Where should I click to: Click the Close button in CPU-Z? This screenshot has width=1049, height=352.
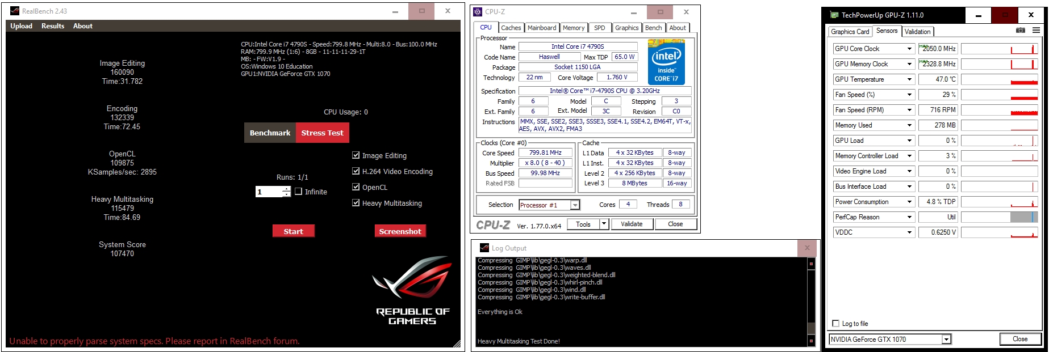(675, 224)
